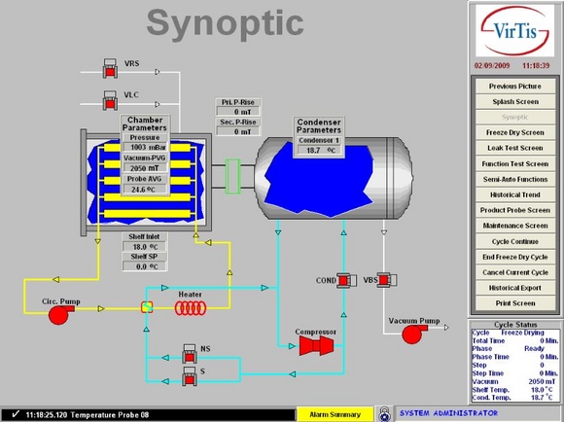
Task: Open Product Probe Screen
Action: (515, 210)
